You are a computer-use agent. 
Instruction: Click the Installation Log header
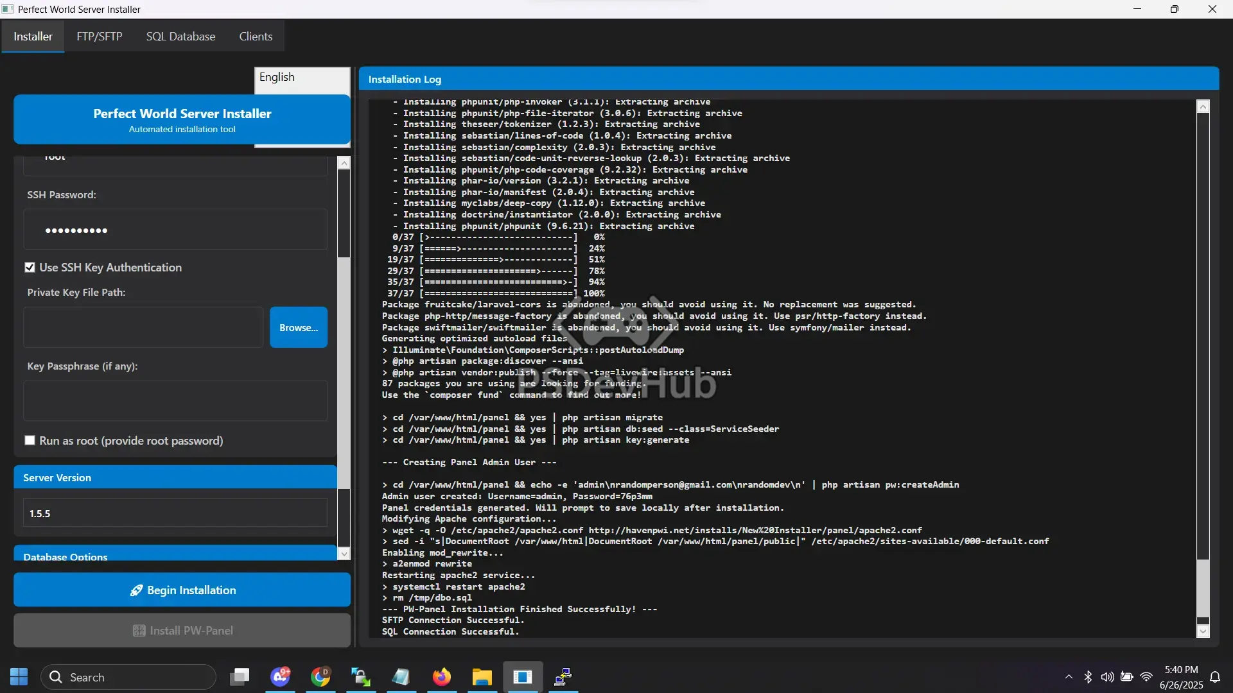[789, 79]
